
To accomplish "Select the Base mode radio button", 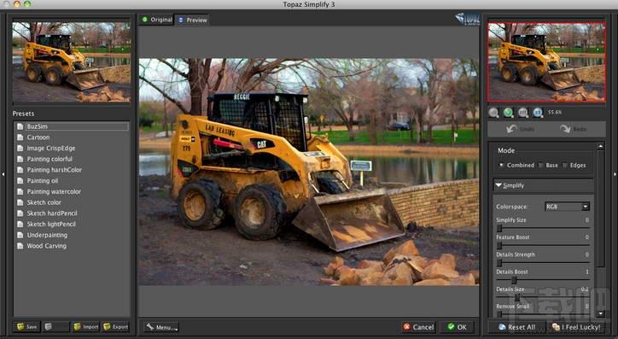I will click(541, 165).
